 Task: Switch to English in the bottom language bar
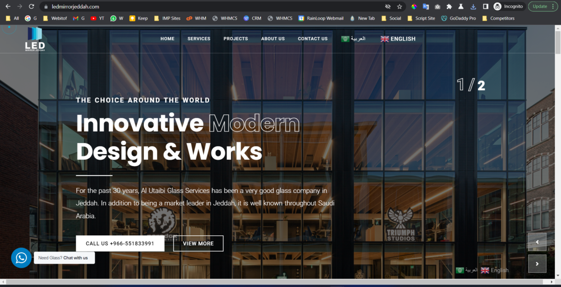[x=495, y=270]
